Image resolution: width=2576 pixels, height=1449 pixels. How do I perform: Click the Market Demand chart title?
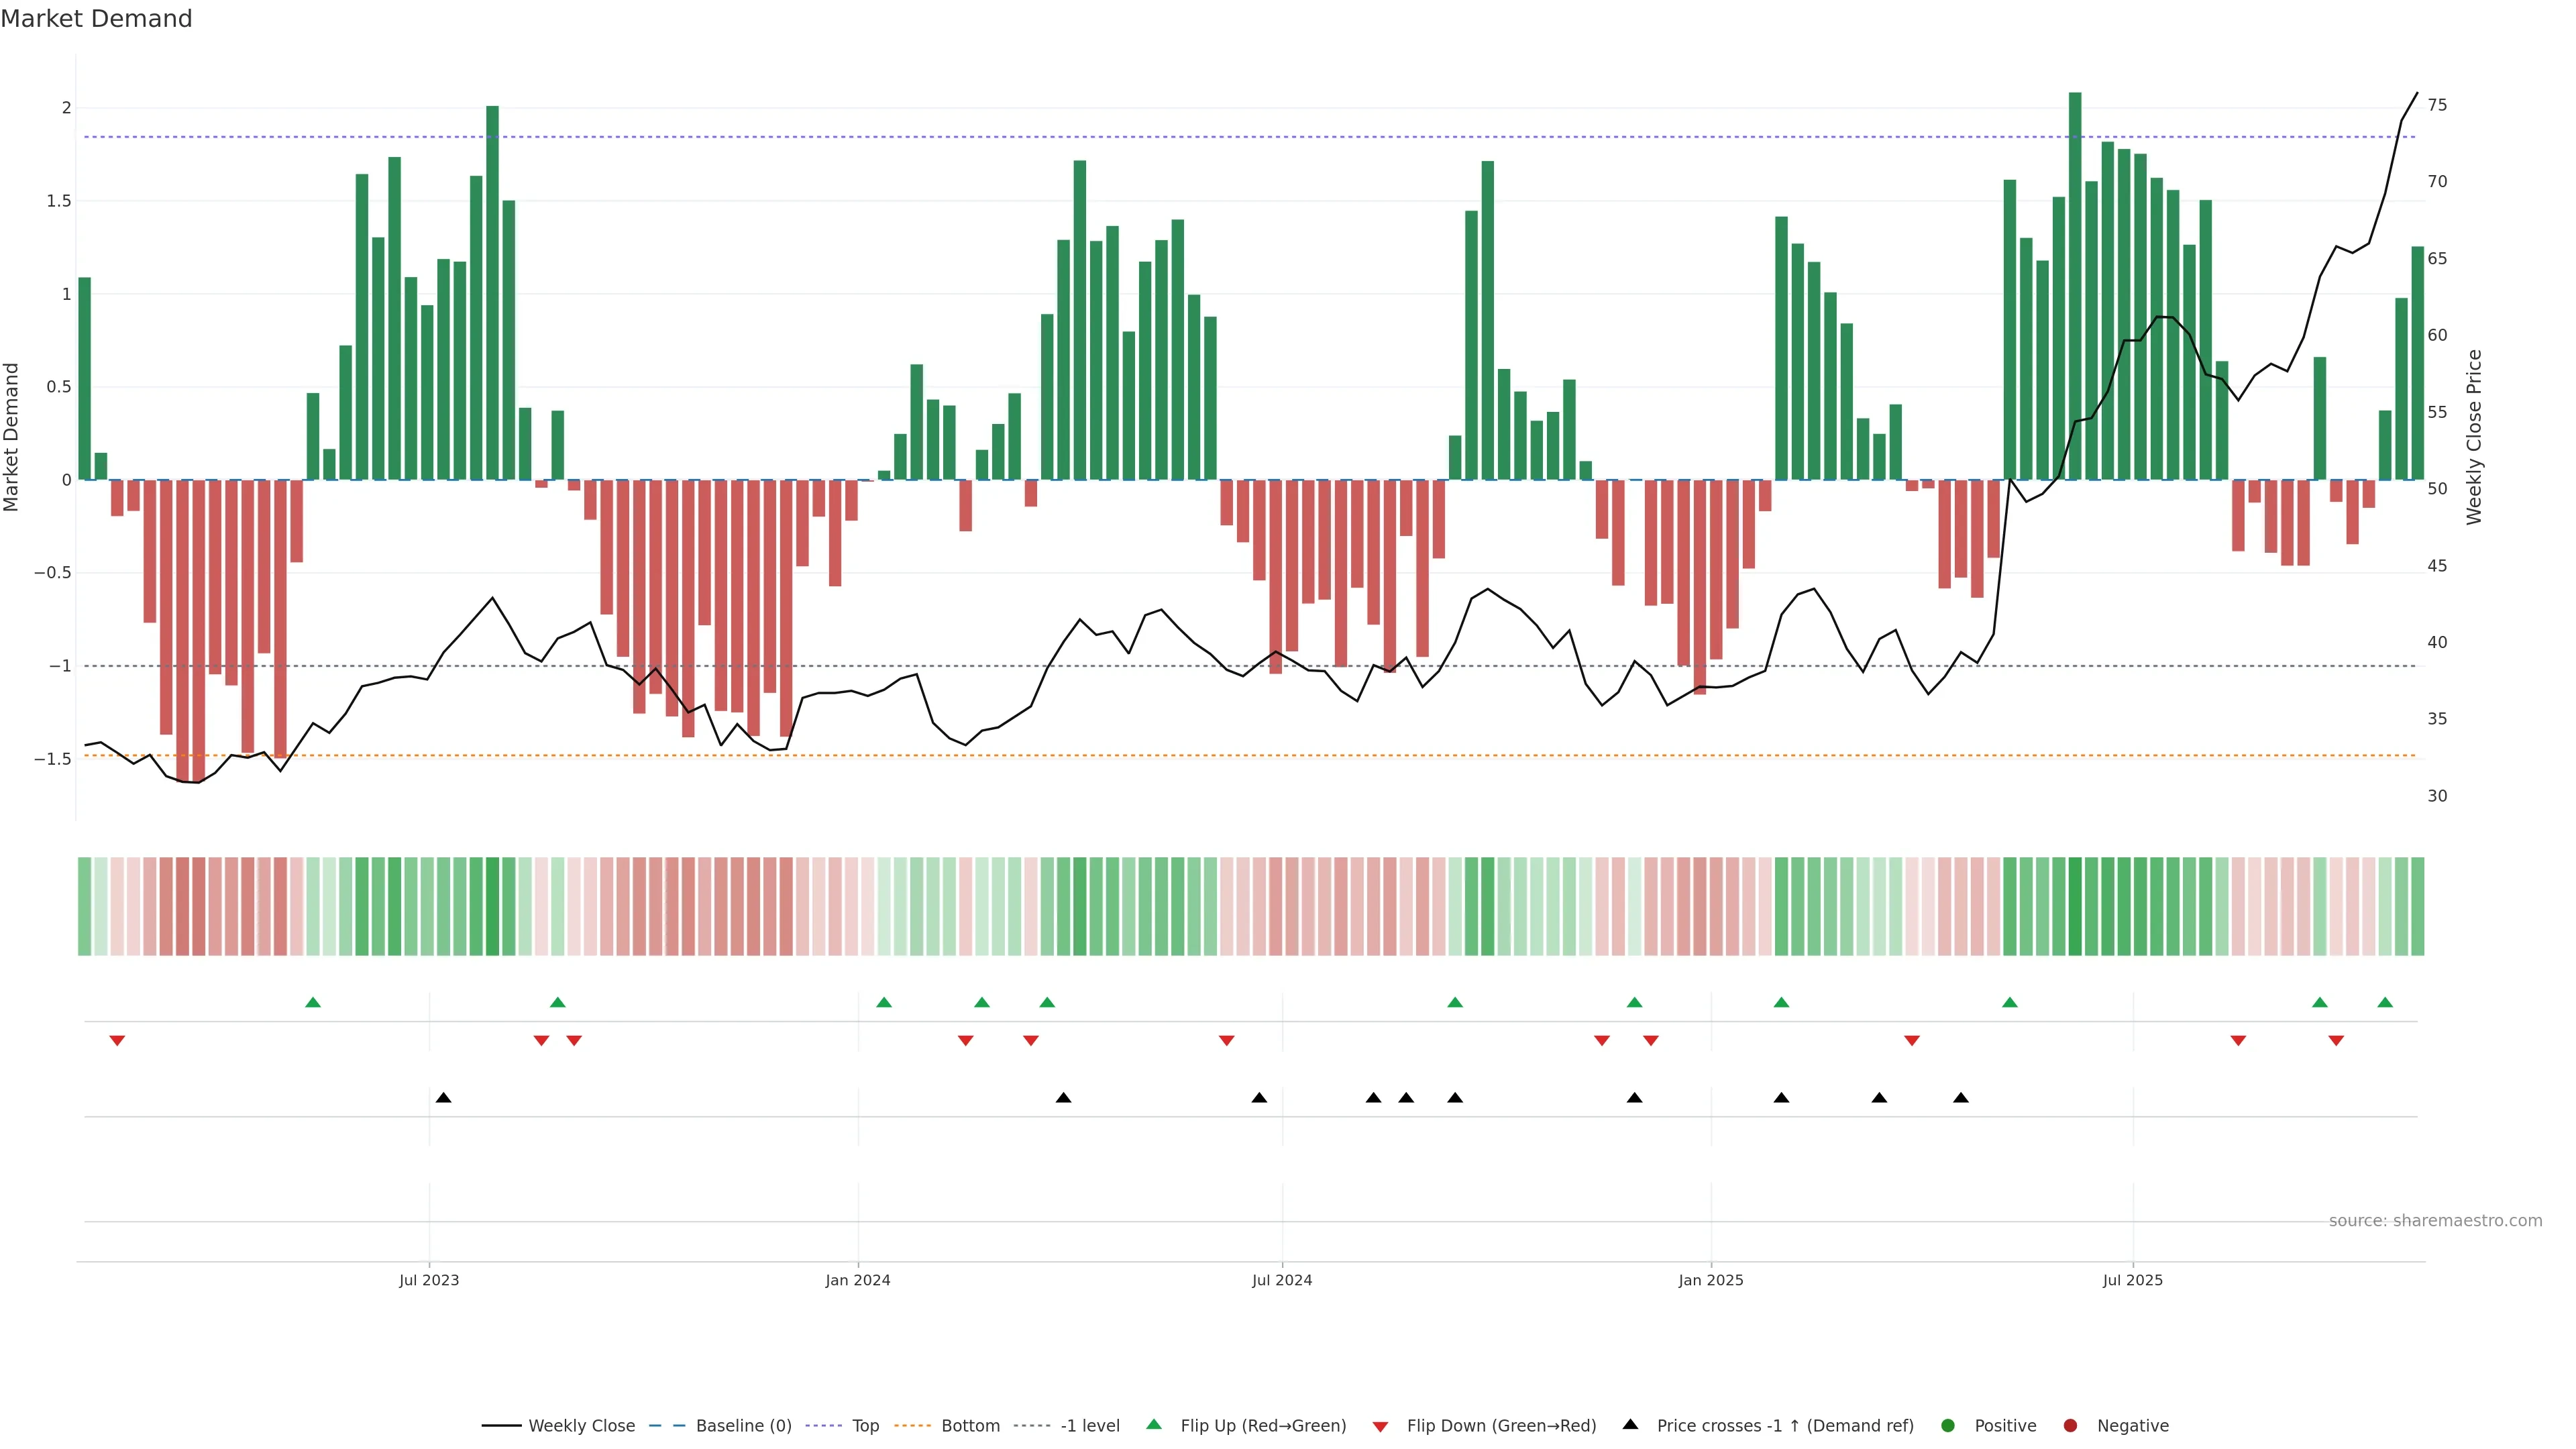coord(96,19)
